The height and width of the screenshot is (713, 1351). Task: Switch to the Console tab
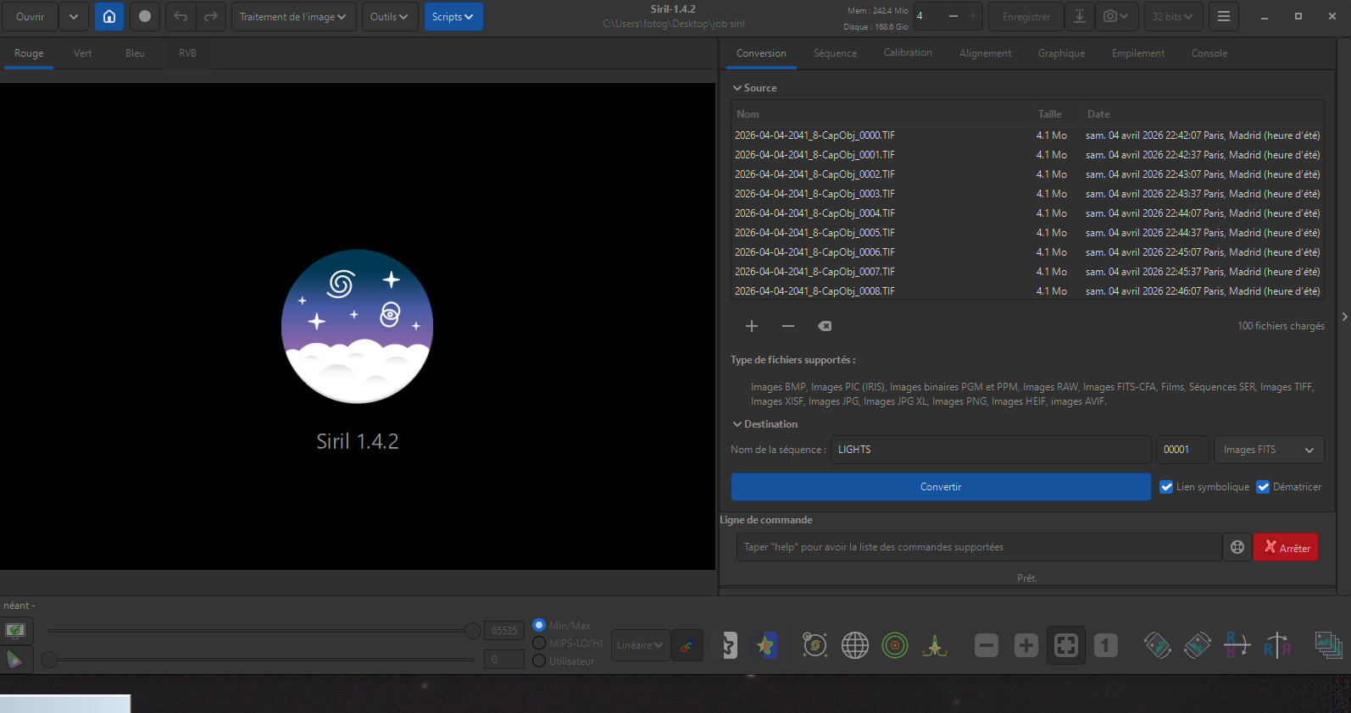[x=1209, y=53]
